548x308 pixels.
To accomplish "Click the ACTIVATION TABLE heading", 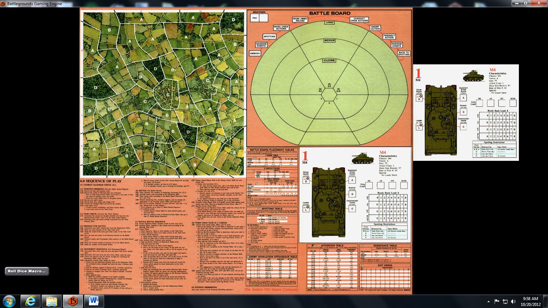I will [332, 245].
